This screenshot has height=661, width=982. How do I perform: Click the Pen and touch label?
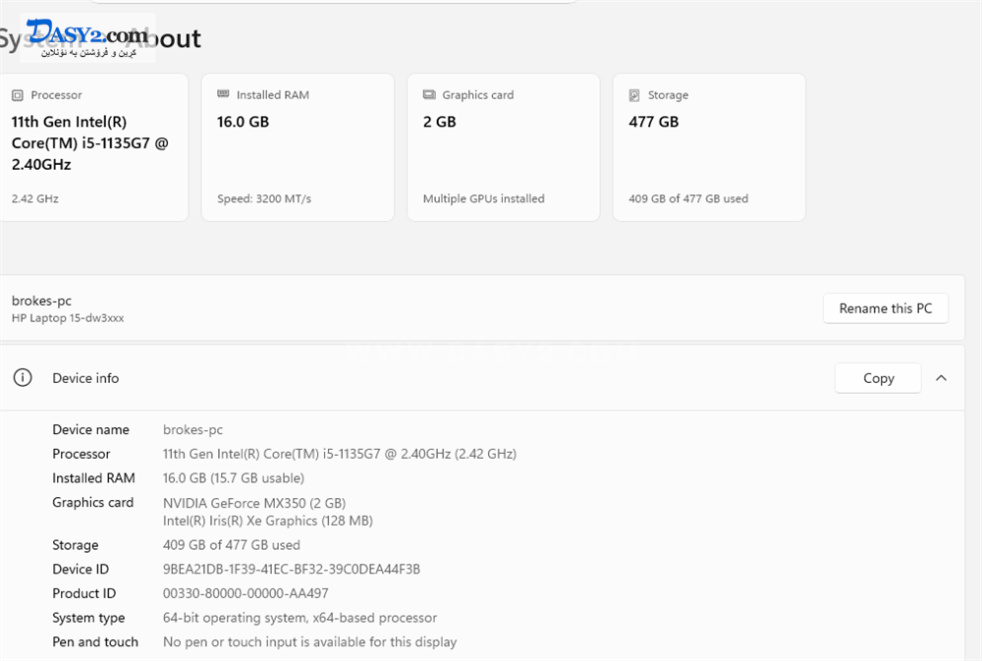95,642
